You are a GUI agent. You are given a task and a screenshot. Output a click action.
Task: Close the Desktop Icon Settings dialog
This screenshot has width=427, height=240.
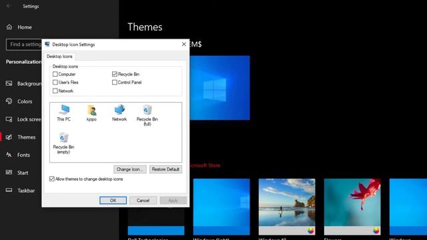click(184, 44)
